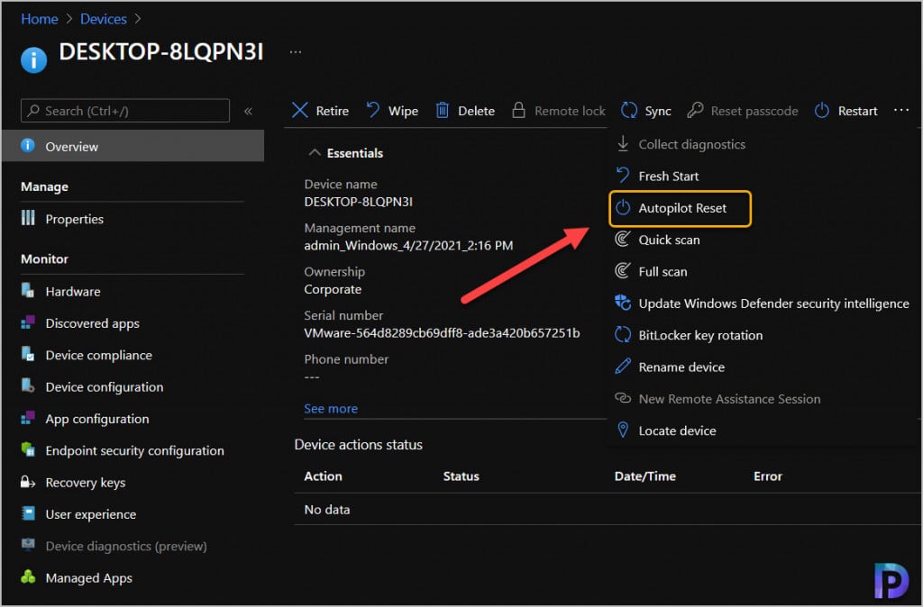Open the ellipsis next to device title
This screenshot has width=923, height=607.
click(x=296, y=51)
